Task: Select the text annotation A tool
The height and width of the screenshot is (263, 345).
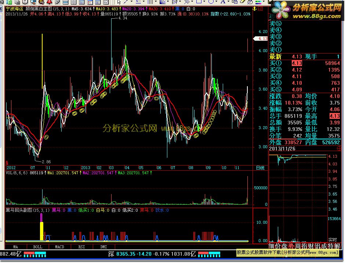Action: click(x=223, y=2)
